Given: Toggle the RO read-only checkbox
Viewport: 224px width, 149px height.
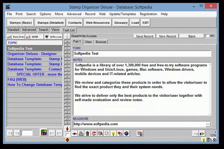Looking at the screenshot, I should (x=208, y=36).
